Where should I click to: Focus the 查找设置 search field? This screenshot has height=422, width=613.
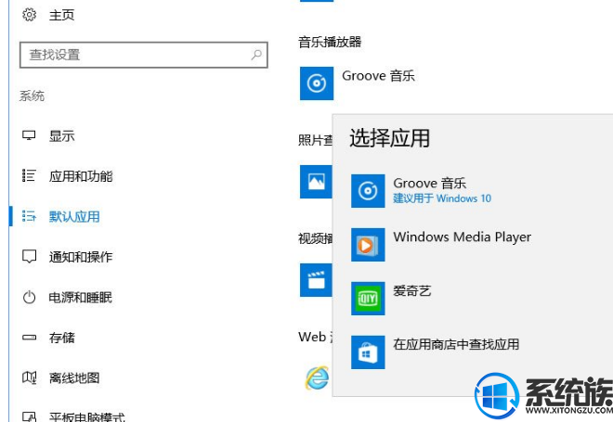click(143, 55)
